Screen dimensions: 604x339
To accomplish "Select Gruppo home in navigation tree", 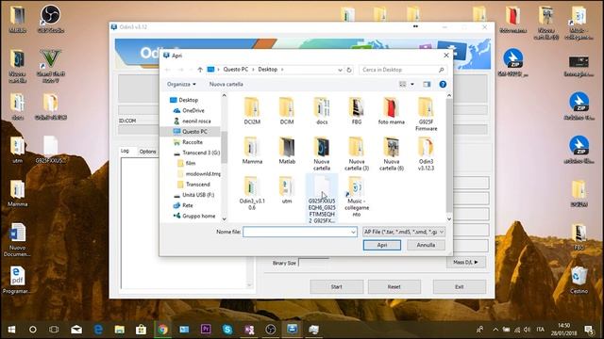I will pyautogui.click(x=194, y=216).
